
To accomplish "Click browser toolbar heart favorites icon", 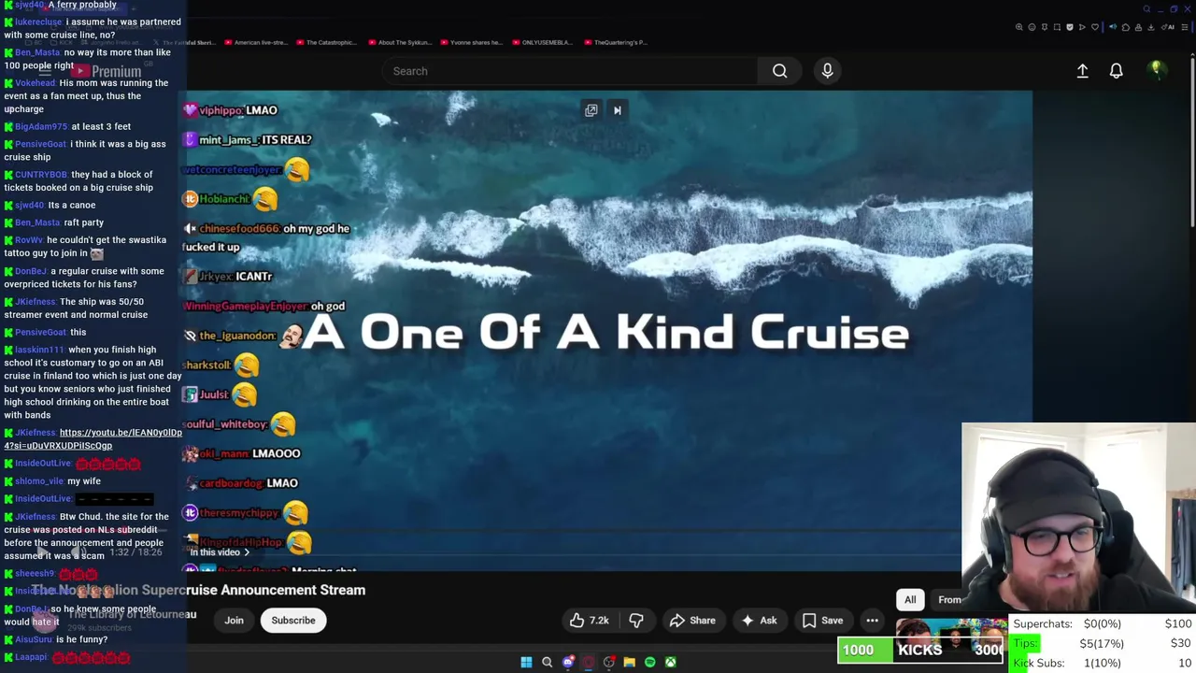I will 1095,27.
